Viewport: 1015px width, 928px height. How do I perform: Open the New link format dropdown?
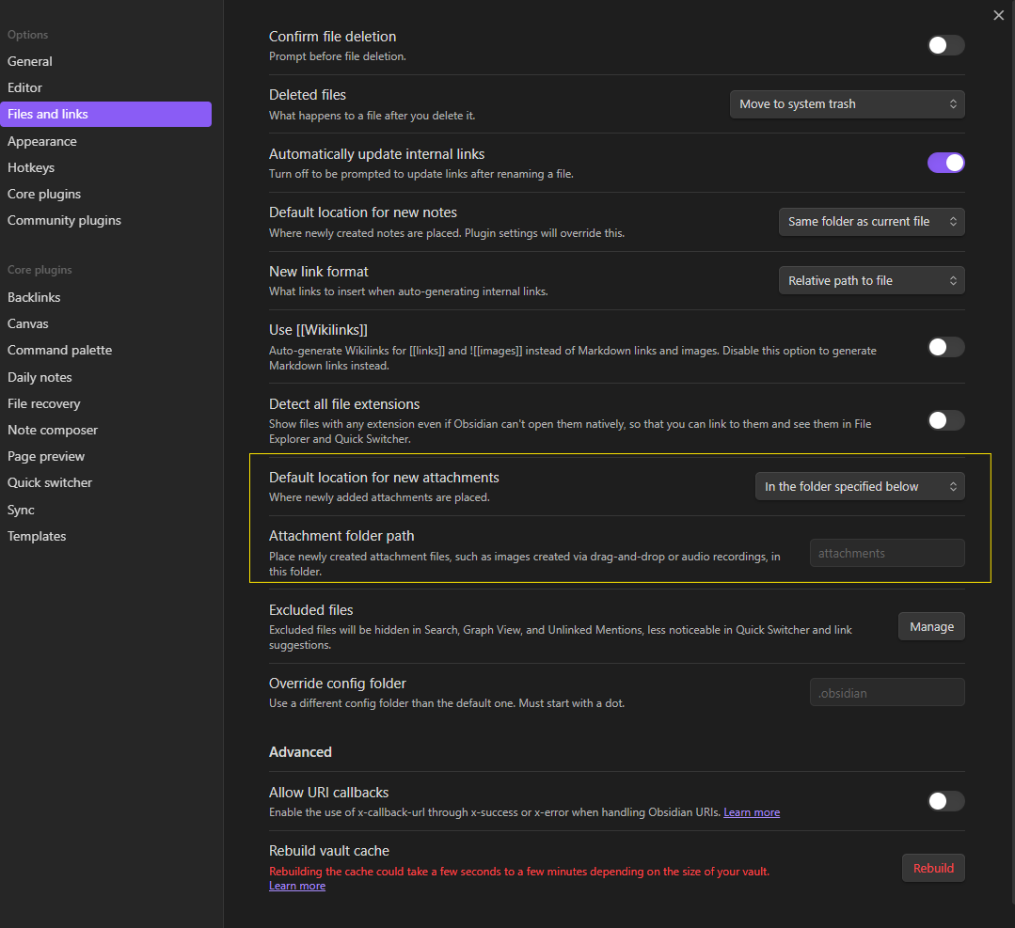(x=871, y=281)
